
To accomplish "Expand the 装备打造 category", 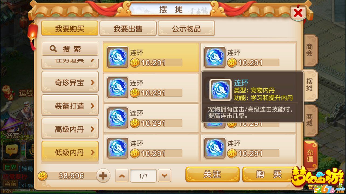I will click(x=70, y=106).
